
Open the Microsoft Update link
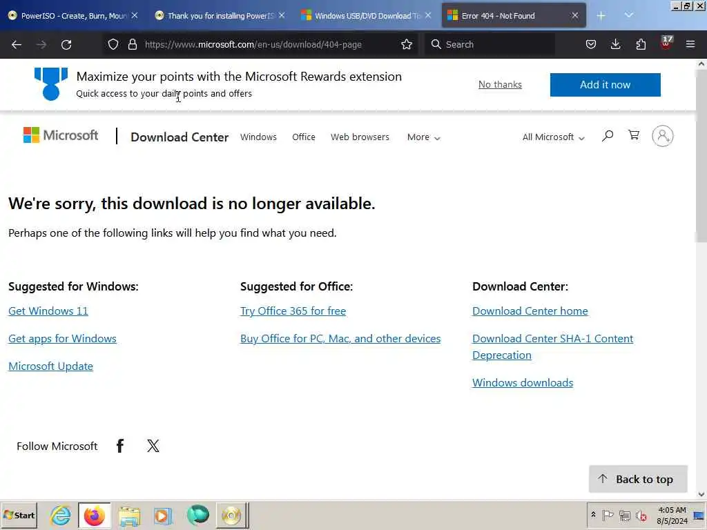click(x=50, y=366)
